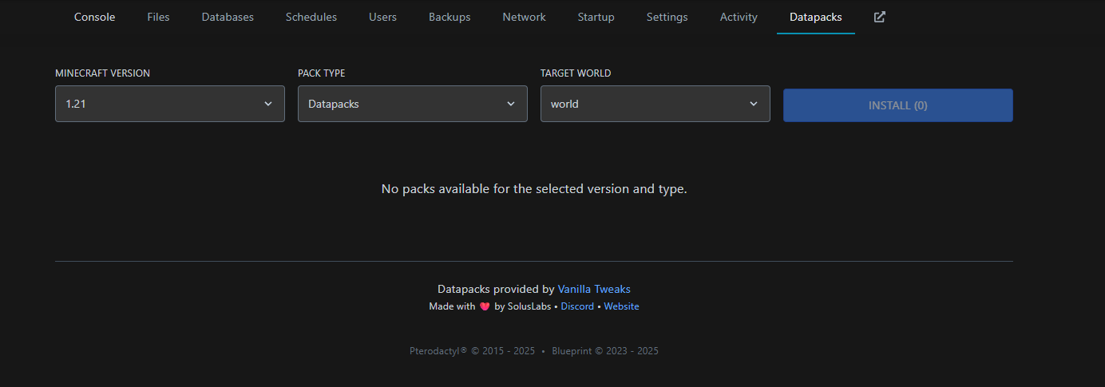This screenshot has height=387, width=1105.
Task: Expand the Pack Type dropdown
Action: 412,104
